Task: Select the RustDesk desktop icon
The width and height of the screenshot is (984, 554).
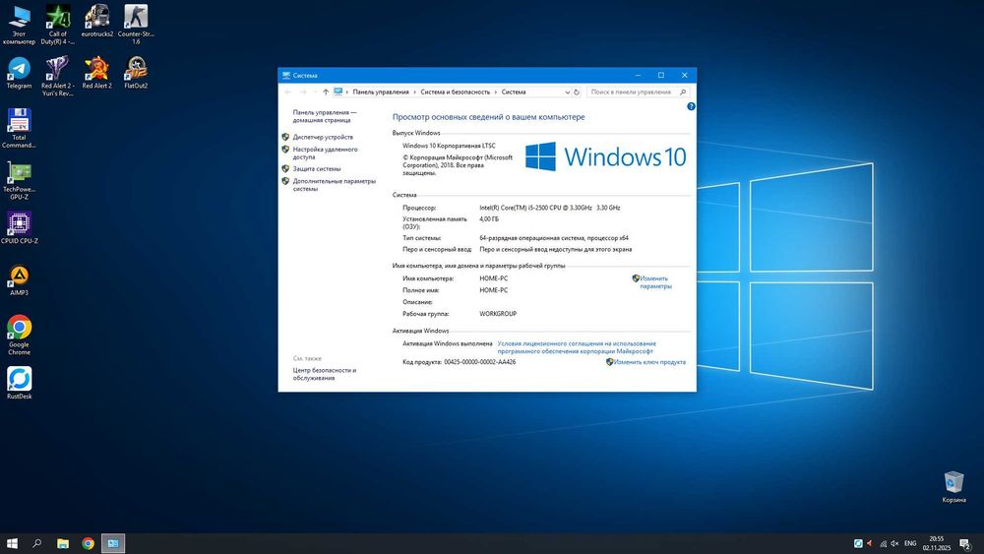Action: pyautogui.click(x=19, y=383)
